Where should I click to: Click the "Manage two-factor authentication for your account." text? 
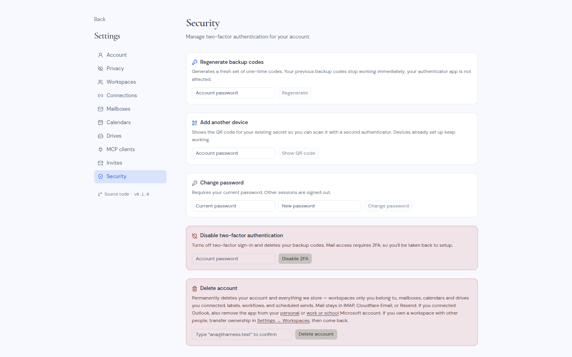tap(248, 37)
